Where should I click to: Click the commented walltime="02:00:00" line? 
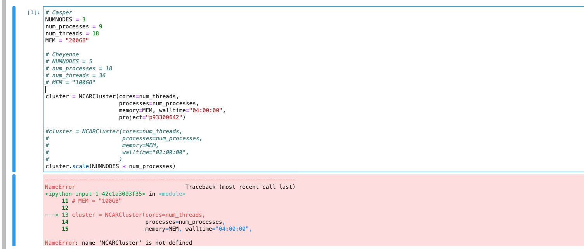pos(155,152)
